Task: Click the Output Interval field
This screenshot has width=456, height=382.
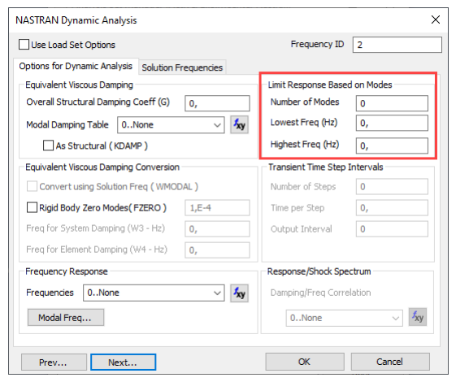Action: point(392,228)
